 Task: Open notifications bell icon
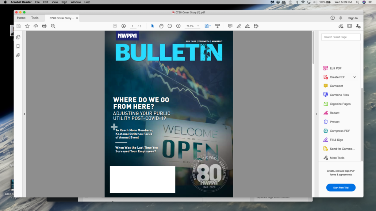pyautogui.click(x=341, y=18)
